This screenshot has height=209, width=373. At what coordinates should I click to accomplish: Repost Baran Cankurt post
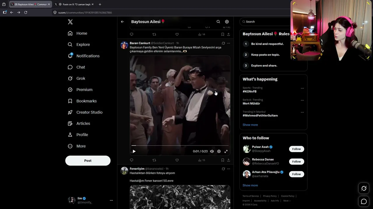[154, 160]
